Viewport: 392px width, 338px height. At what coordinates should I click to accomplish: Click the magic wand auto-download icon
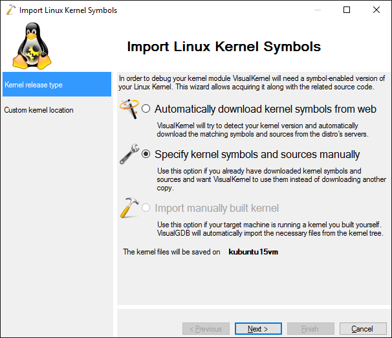[129, 109]
